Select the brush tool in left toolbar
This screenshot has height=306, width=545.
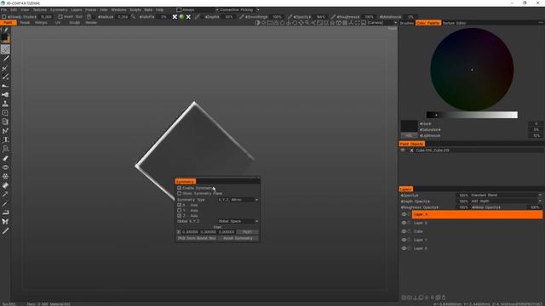coord(5,49)
